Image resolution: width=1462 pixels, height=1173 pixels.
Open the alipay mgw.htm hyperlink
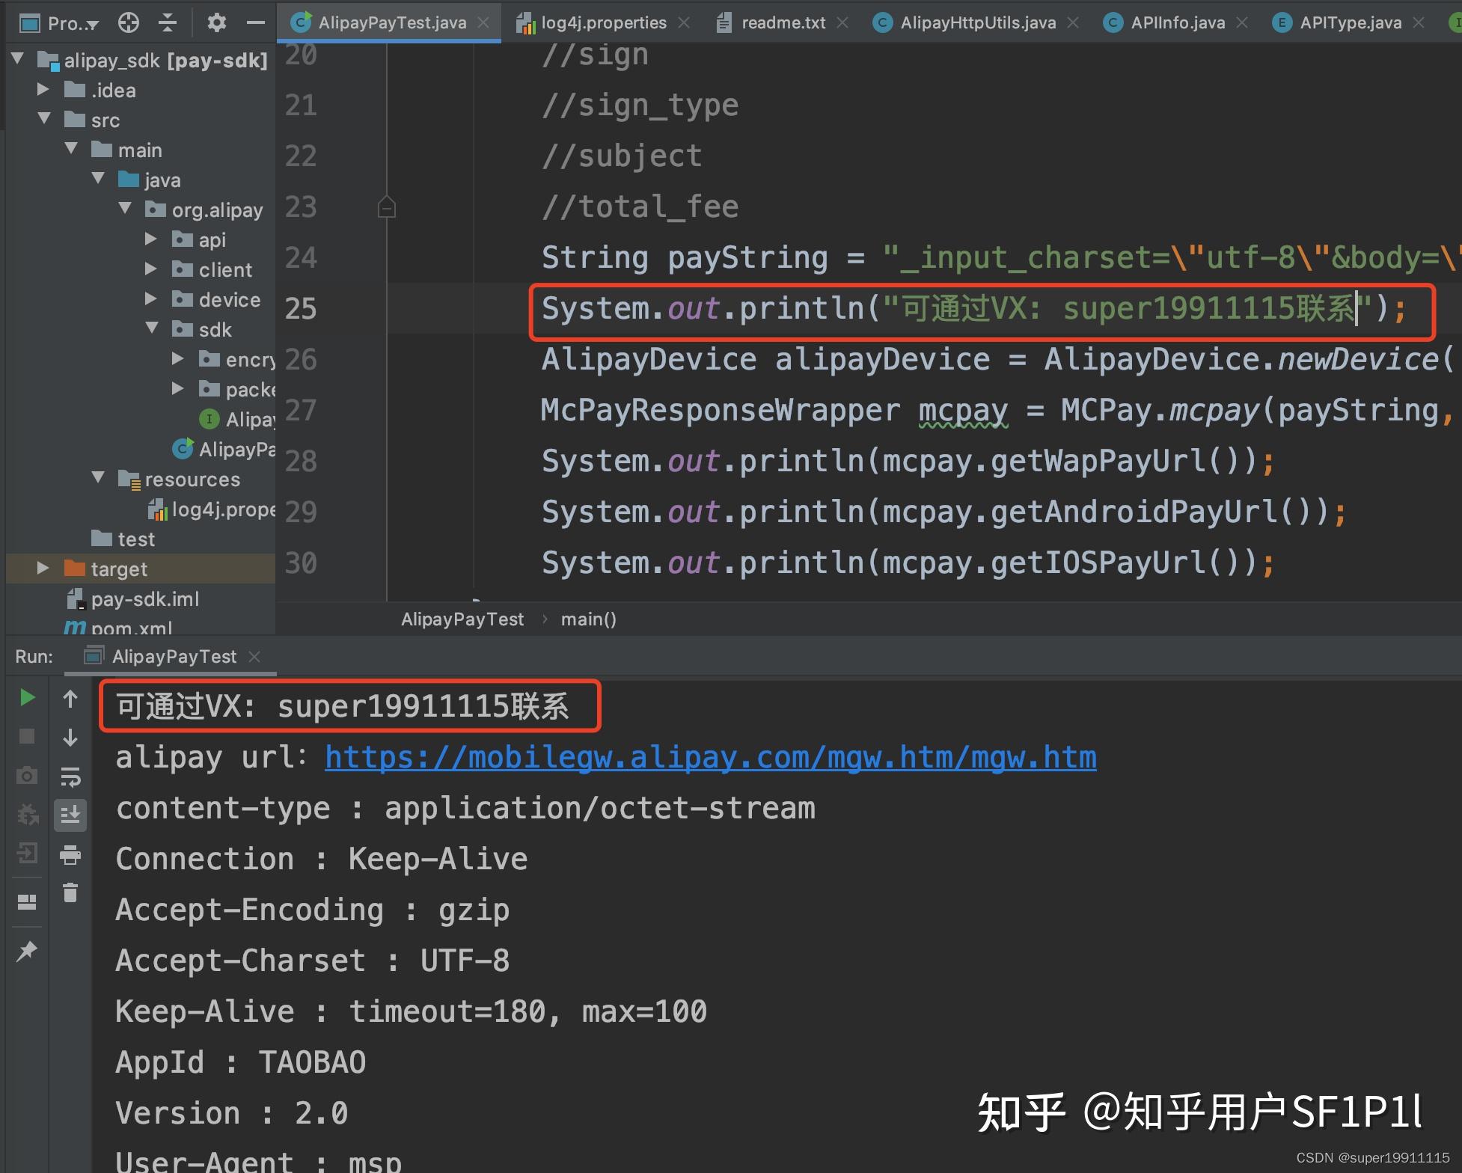tap(709, 757)
